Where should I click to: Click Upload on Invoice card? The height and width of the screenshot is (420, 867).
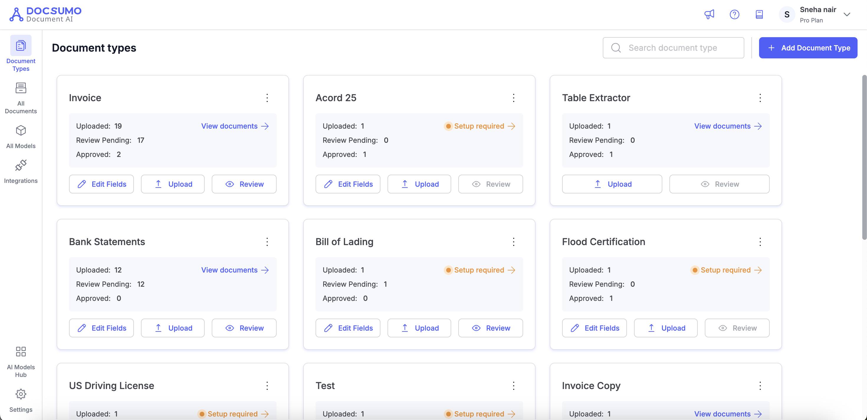pyautogui.click(x=173, y=184)
